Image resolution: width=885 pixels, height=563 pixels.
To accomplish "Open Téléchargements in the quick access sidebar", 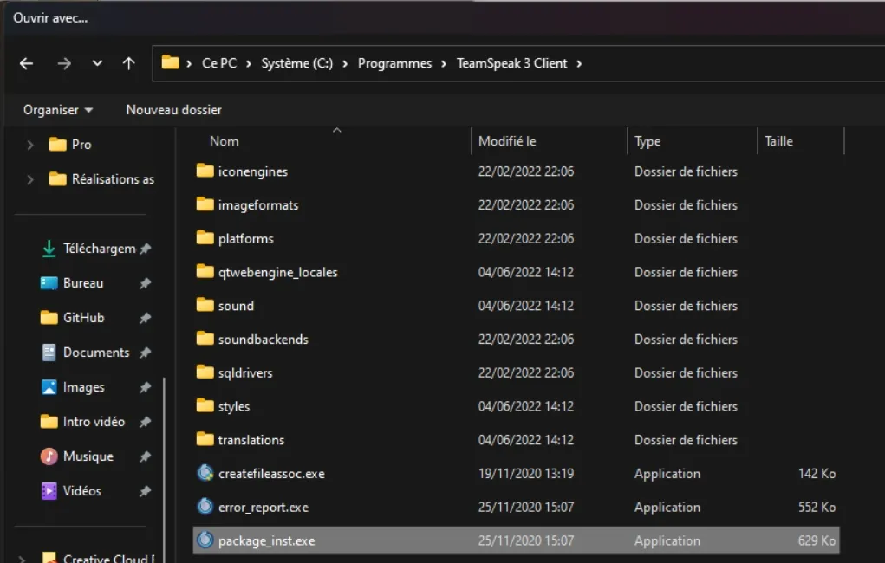I will 98,249.
